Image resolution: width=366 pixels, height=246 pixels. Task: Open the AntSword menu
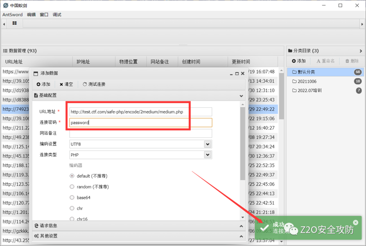pyautogui.click(x=13, y=15)
